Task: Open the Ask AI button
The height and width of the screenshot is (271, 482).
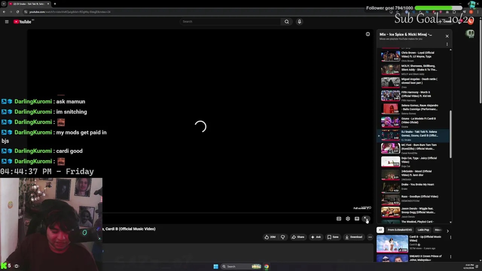Action: (316, 237)
